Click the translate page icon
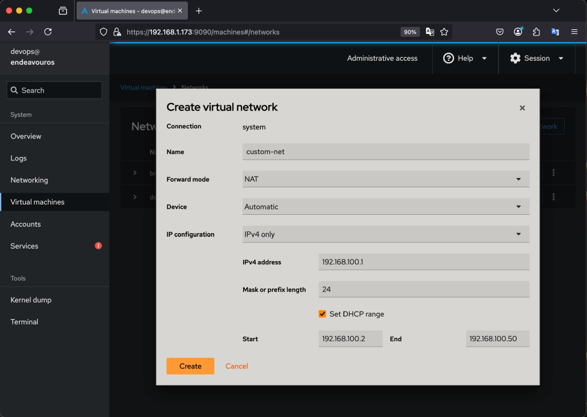 coord(429,32)
